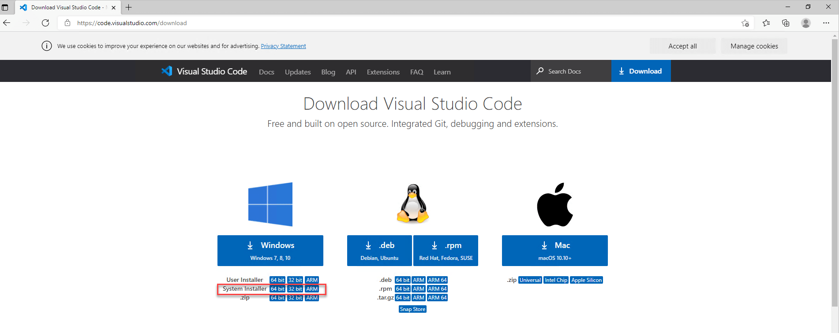Download Windows User Installer 32 bit

coord(295,280)
